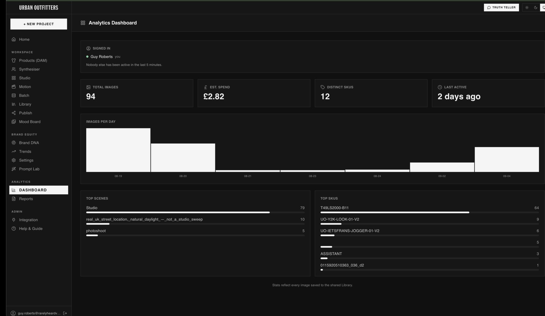Select the Dashboard menu item
This screenshot has height=316, width=545.
(39, 190)
